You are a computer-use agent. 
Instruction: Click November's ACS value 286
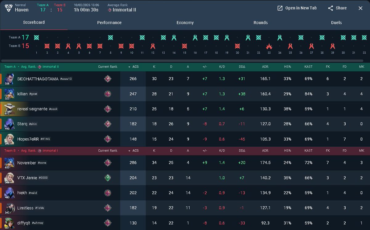133,163
